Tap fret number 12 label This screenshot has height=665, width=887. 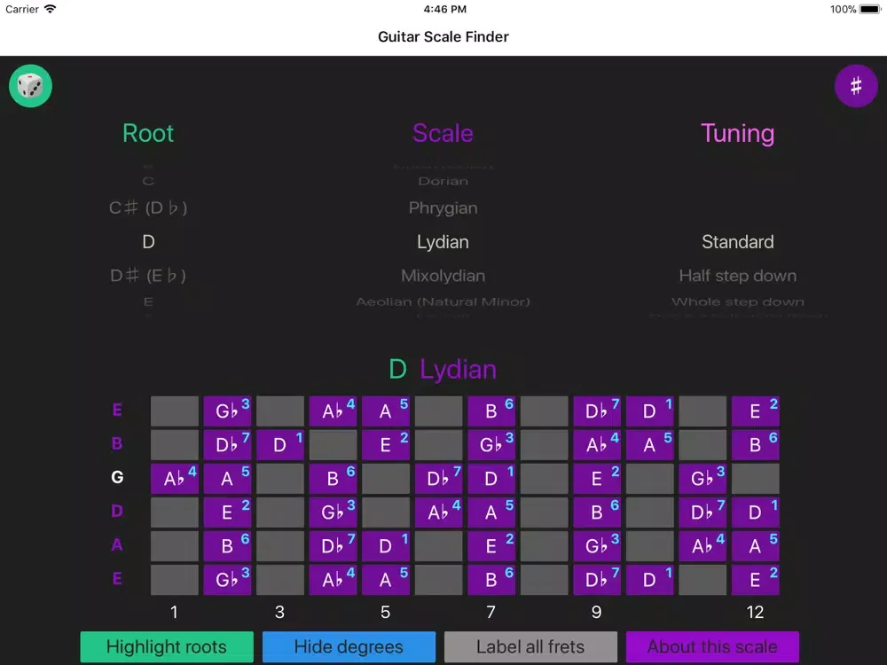[x=756, y=613]
